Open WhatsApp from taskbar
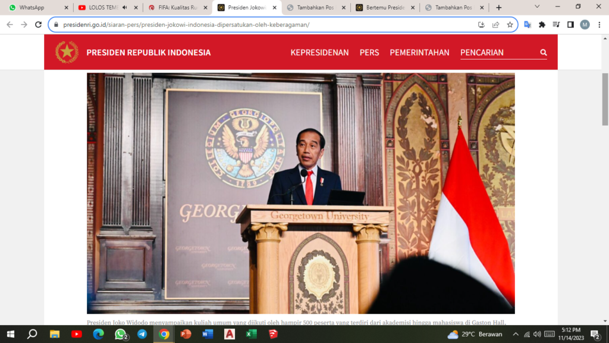 coord(120,334)
